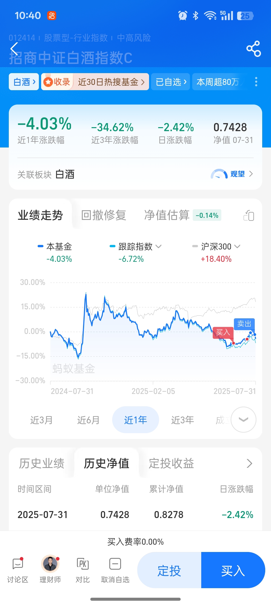
Task: Expand the 跟踪指数 dropdown arrow
Action: 158,246
